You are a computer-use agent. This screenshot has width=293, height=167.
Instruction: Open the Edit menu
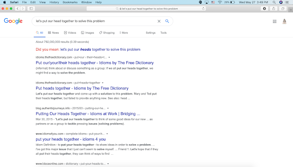pyautogui.click(x=33, y=2)
